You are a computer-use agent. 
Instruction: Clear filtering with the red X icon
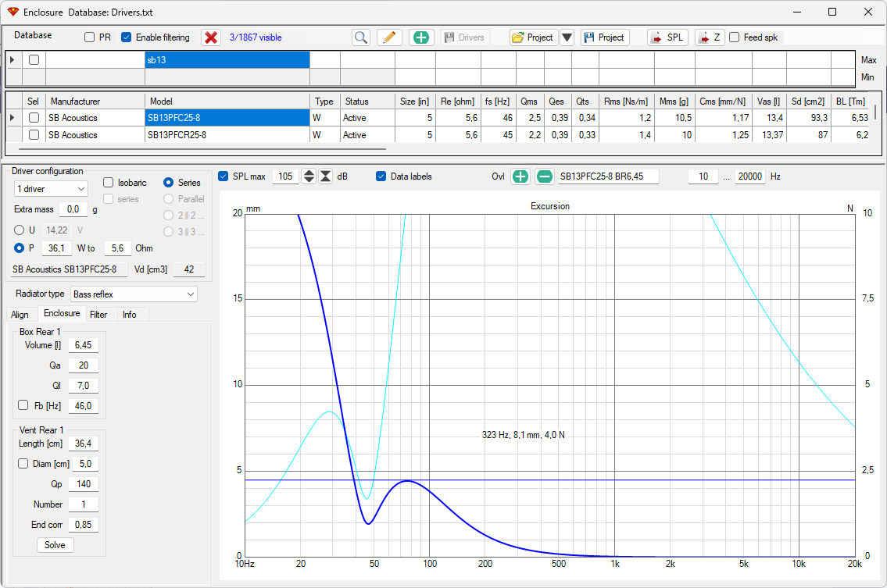pyautogui.click(x=211, y=37)
